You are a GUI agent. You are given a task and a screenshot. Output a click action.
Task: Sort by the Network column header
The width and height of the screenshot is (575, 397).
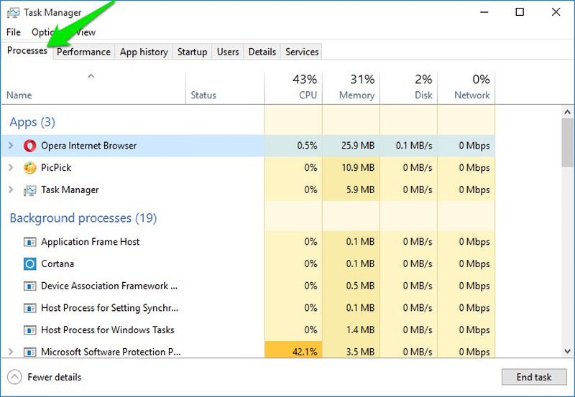click(466, 87)
